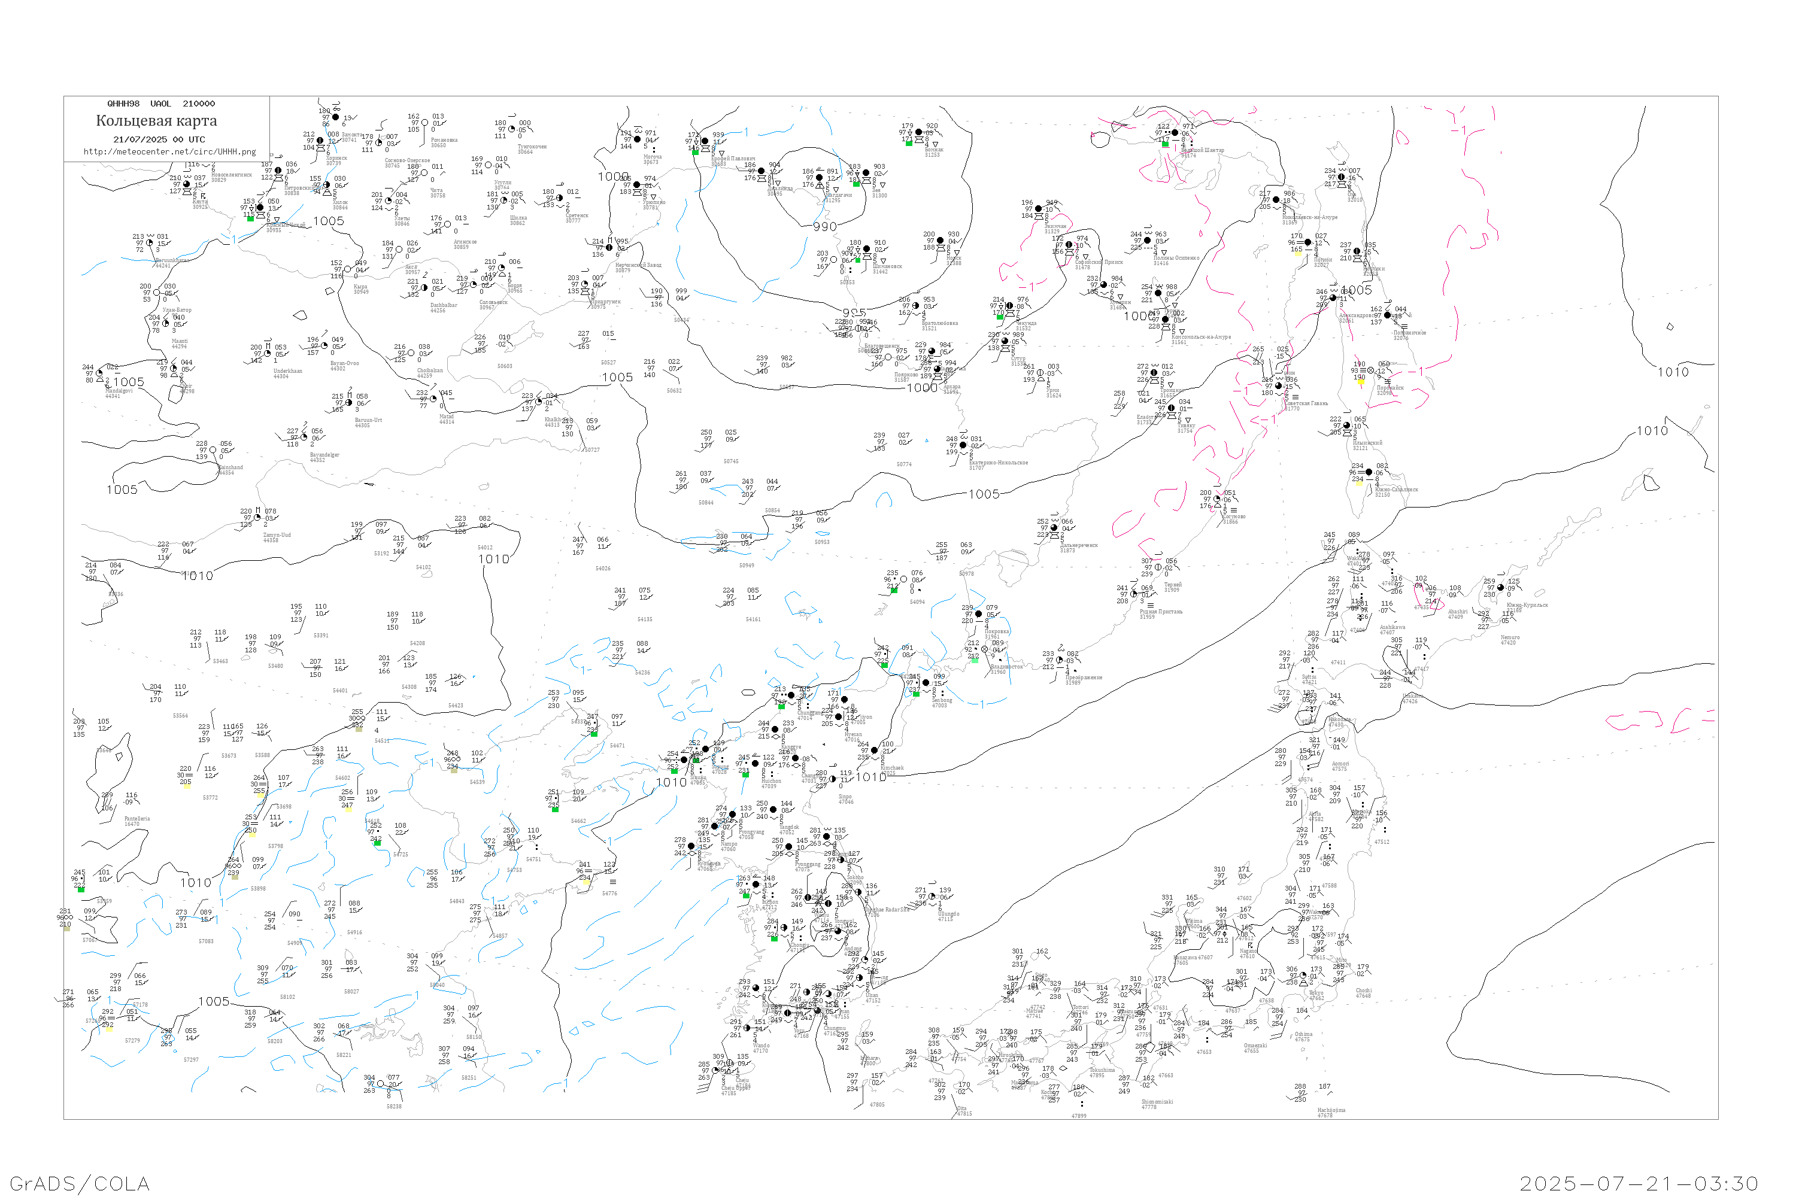Click the yellow square under Поронайск station
Viewport: 1796px width, 1197px height.
pyautogui.click(x=1360, y=382)
